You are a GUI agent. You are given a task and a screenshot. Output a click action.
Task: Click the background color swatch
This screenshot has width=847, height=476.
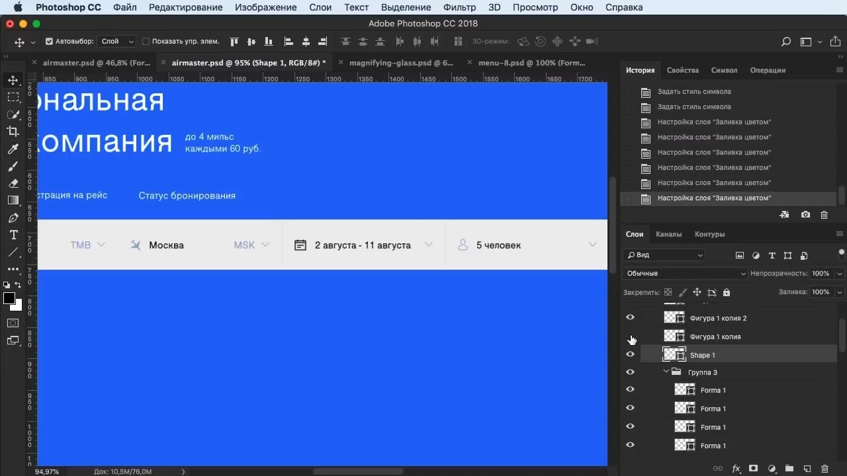(x=19, y=307)
